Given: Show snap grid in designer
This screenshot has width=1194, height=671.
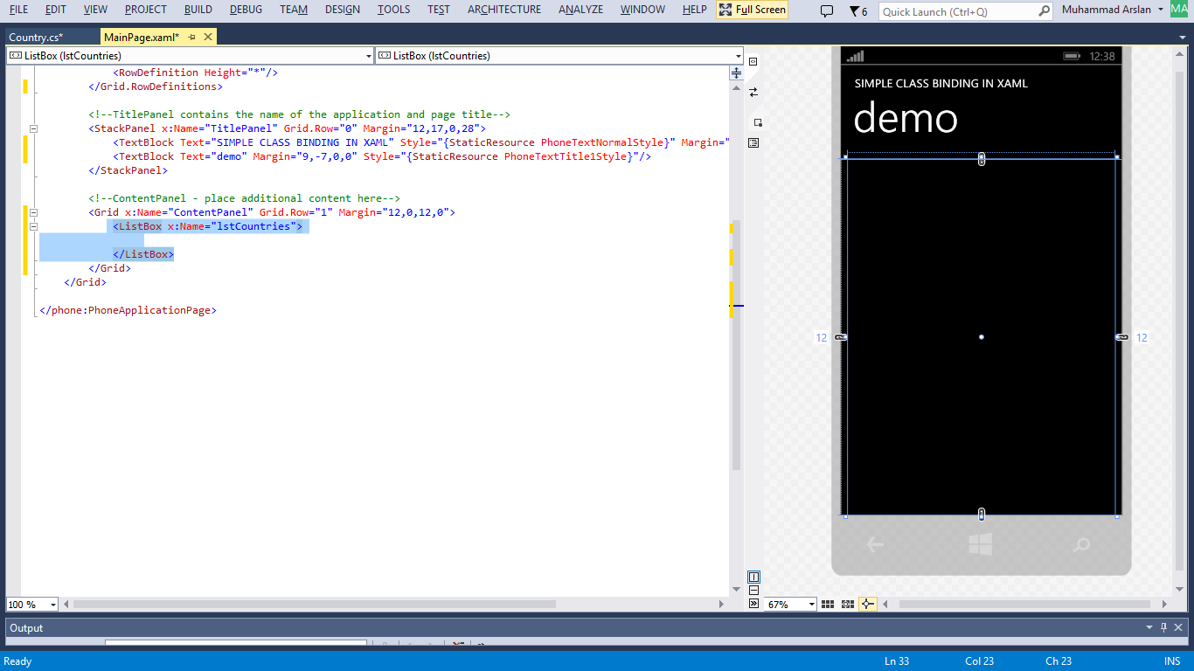Looking at the screenshot, I should point(829,604).
